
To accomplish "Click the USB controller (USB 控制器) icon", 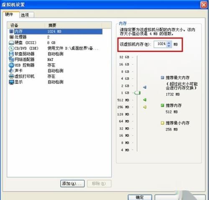I will click(11, 65).
